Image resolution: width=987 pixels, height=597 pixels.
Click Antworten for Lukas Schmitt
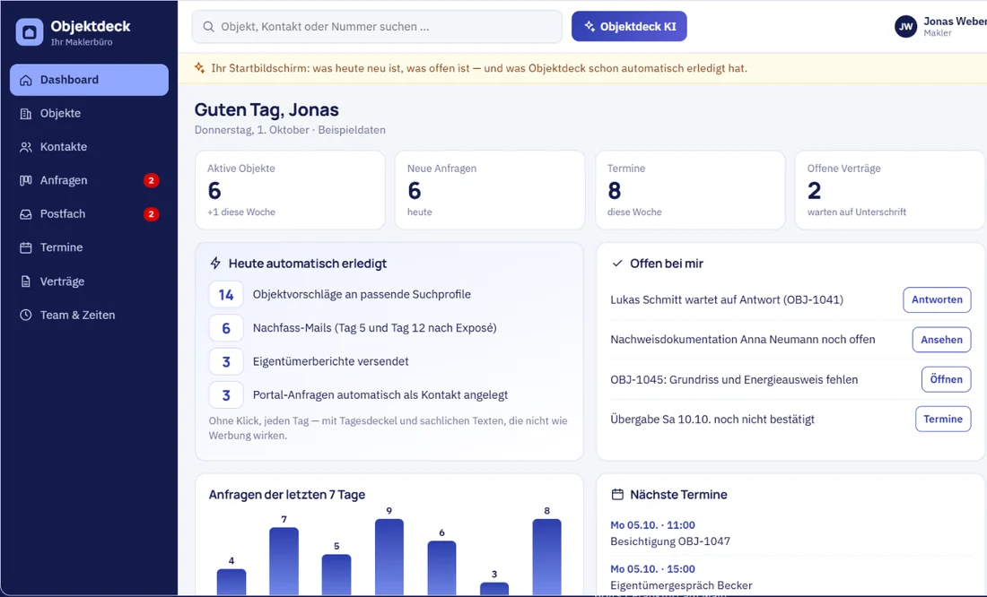coord(937,299)
